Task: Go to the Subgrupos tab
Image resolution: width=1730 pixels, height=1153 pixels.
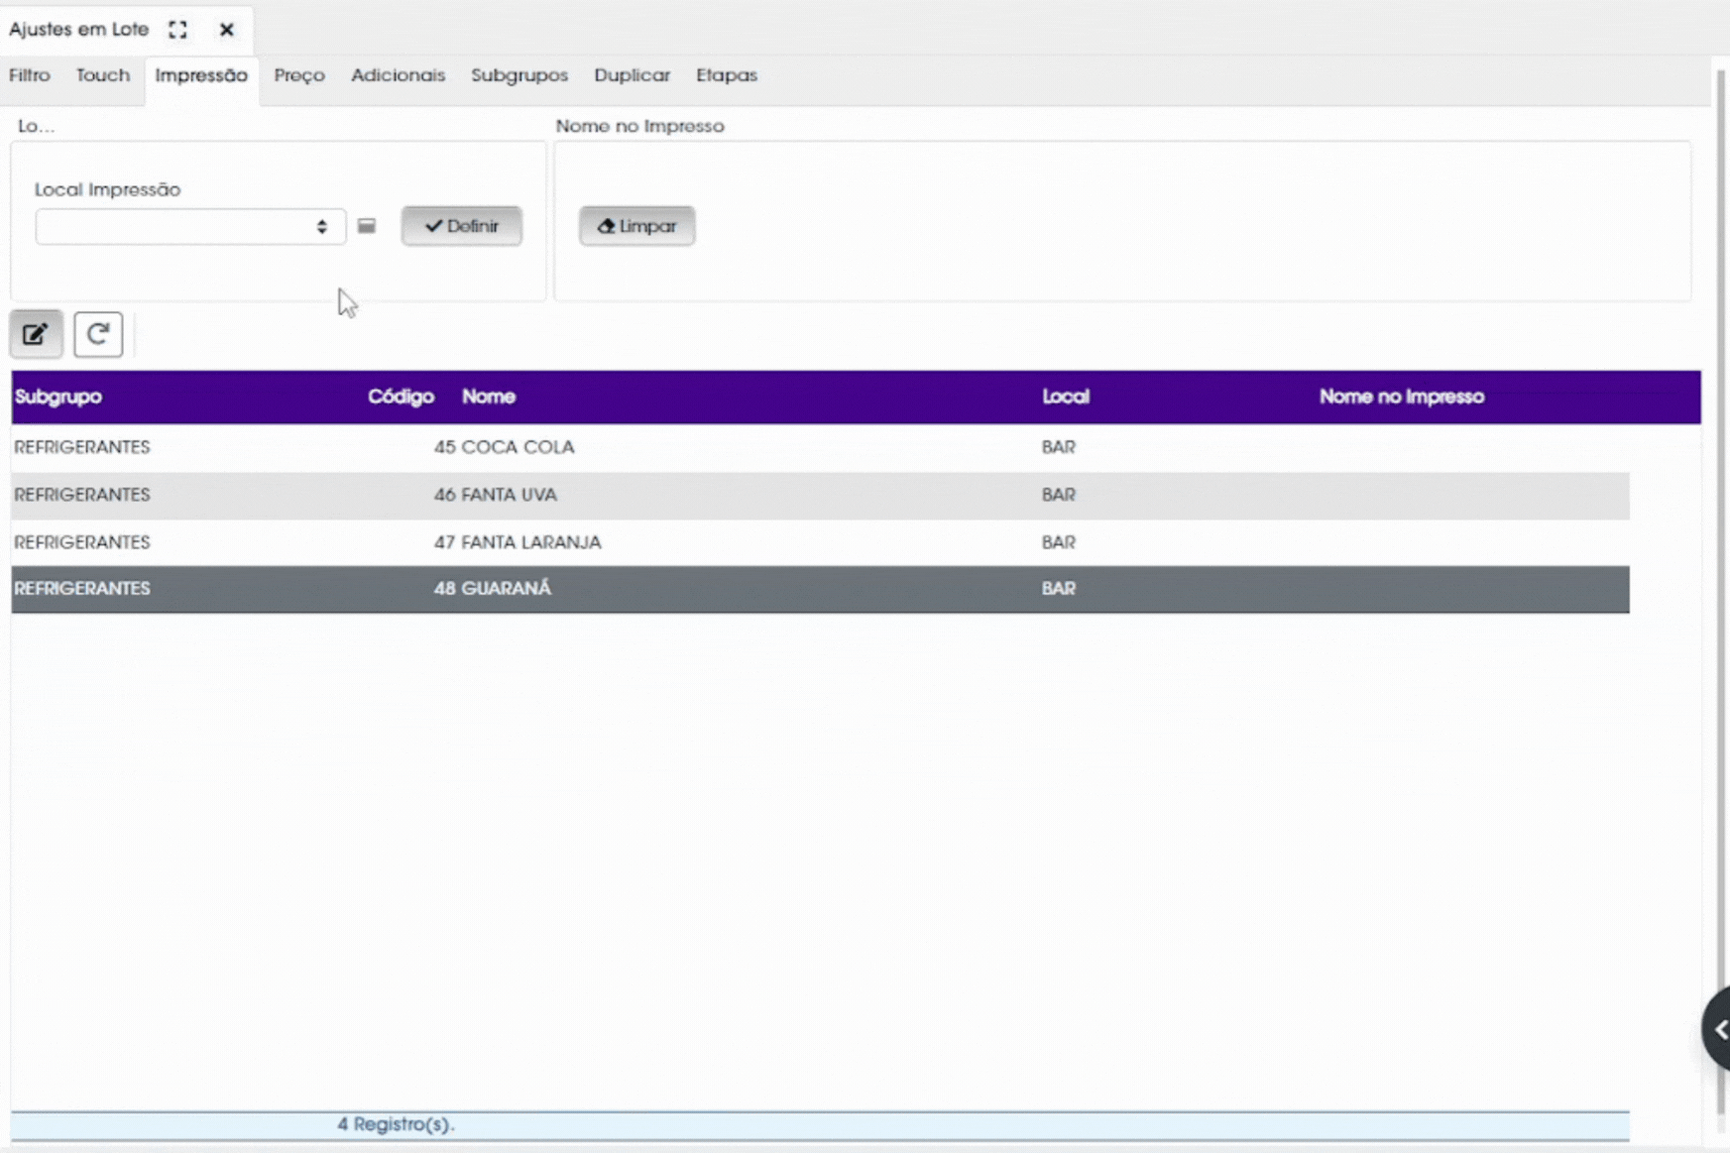Action: [519, 75]
